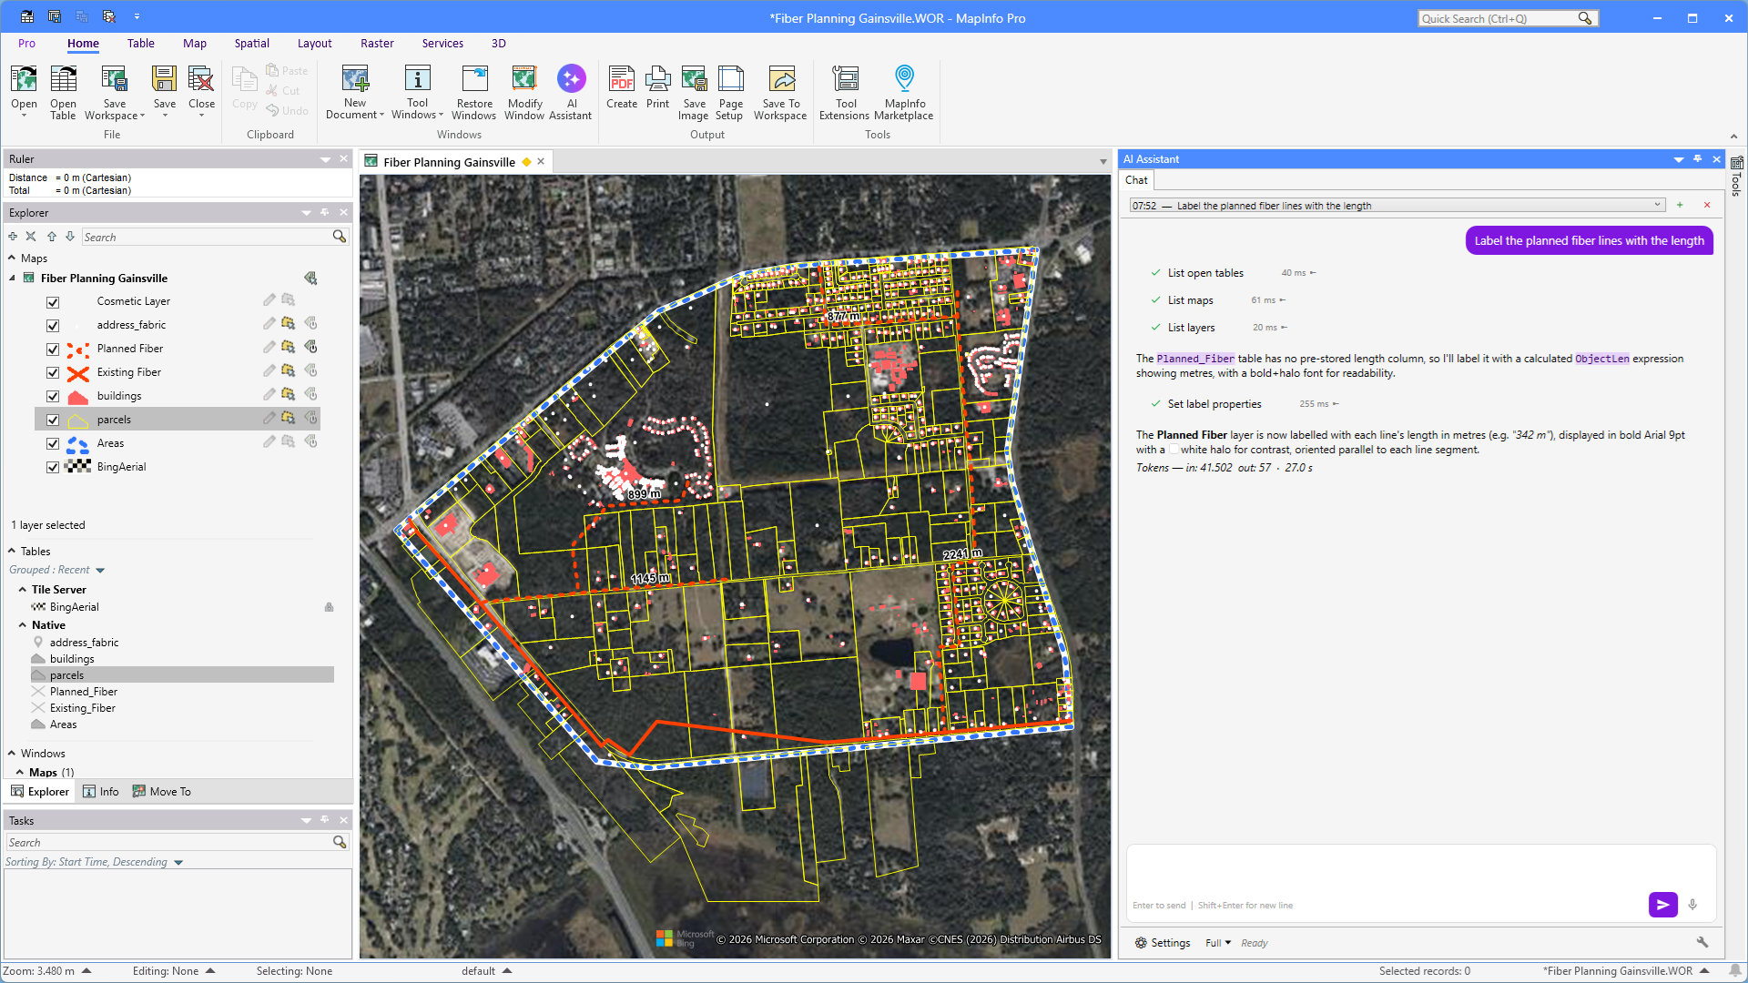The image size is (1748, 983).
Task: Toggle buildings layer checkbox
Action: [53, 397]
